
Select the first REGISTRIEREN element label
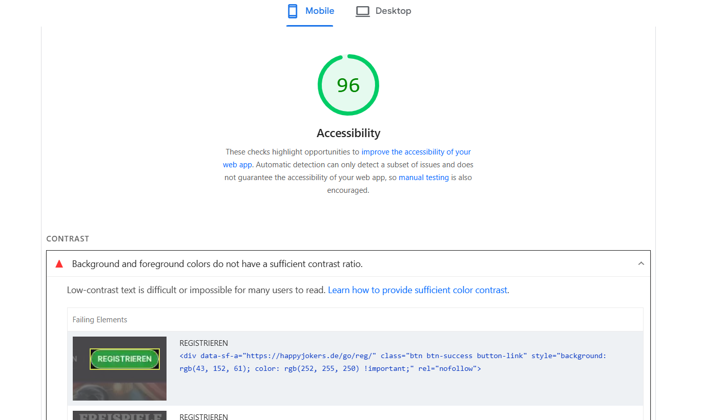click(203, 343)
